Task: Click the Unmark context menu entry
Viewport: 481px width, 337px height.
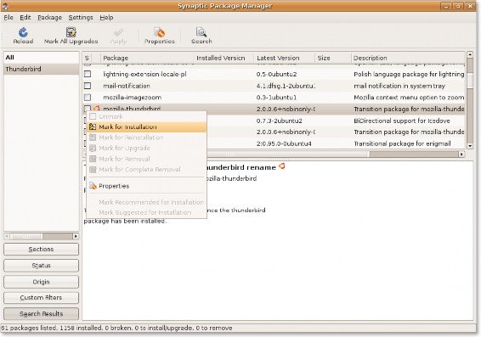Action: tap(146, 116)
